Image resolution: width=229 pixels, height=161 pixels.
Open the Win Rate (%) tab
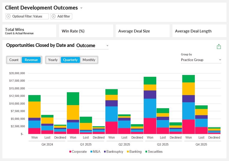pos(86,31)
